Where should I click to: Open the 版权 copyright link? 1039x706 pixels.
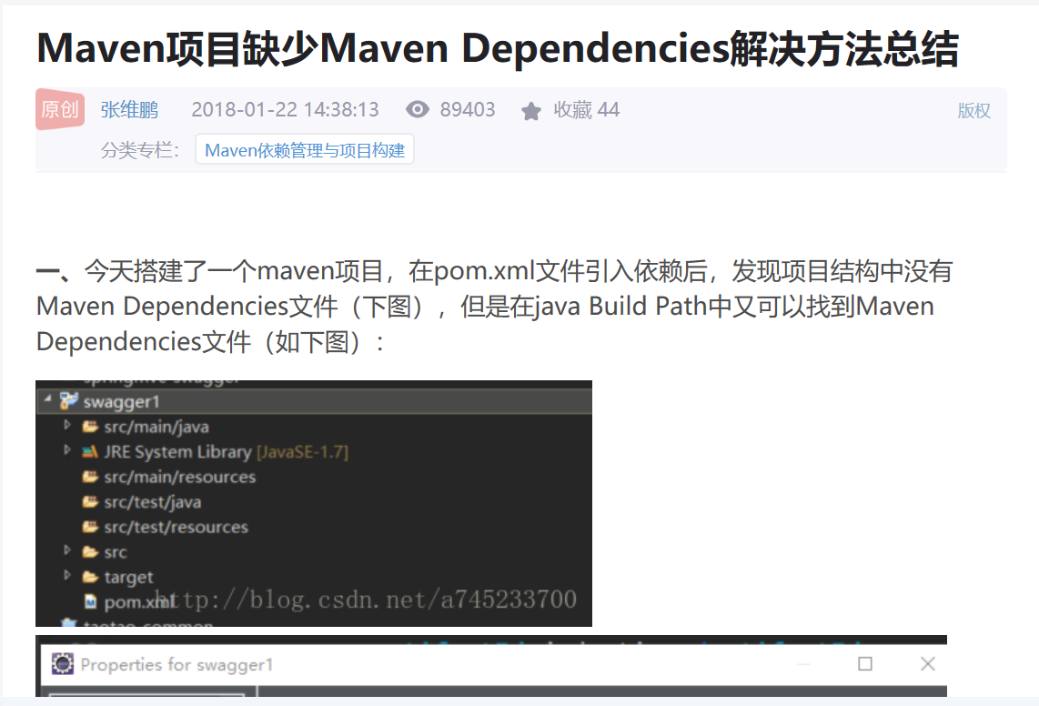point(974,111)
